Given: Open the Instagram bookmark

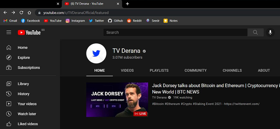Looking at the screenshot, I should pyautogui.click(x=75, y=21).
